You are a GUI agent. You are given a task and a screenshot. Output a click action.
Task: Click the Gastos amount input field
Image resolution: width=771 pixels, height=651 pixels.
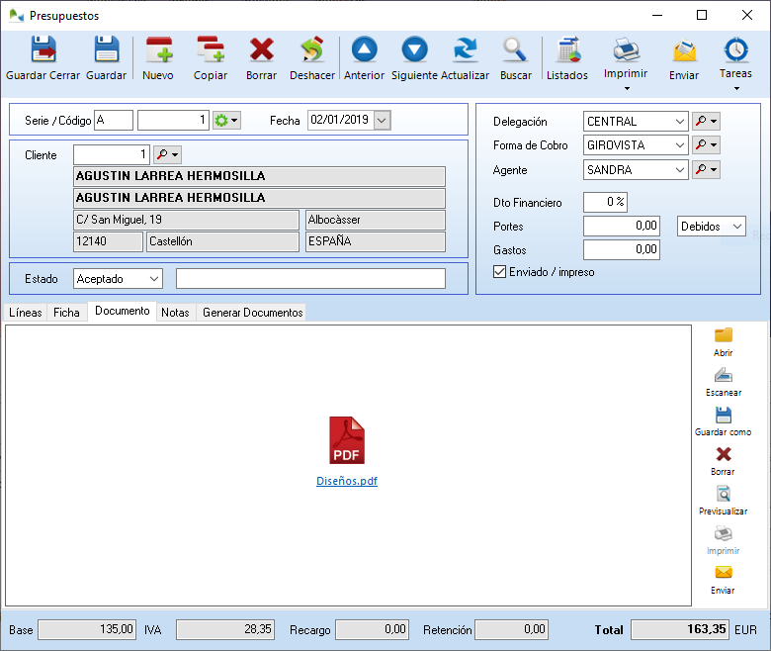[621, 250]
